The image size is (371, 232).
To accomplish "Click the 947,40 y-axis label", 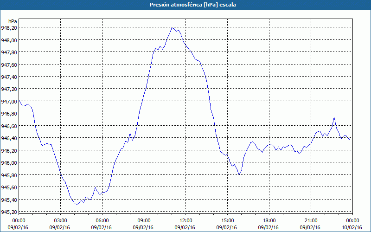I will pos(9,77).
